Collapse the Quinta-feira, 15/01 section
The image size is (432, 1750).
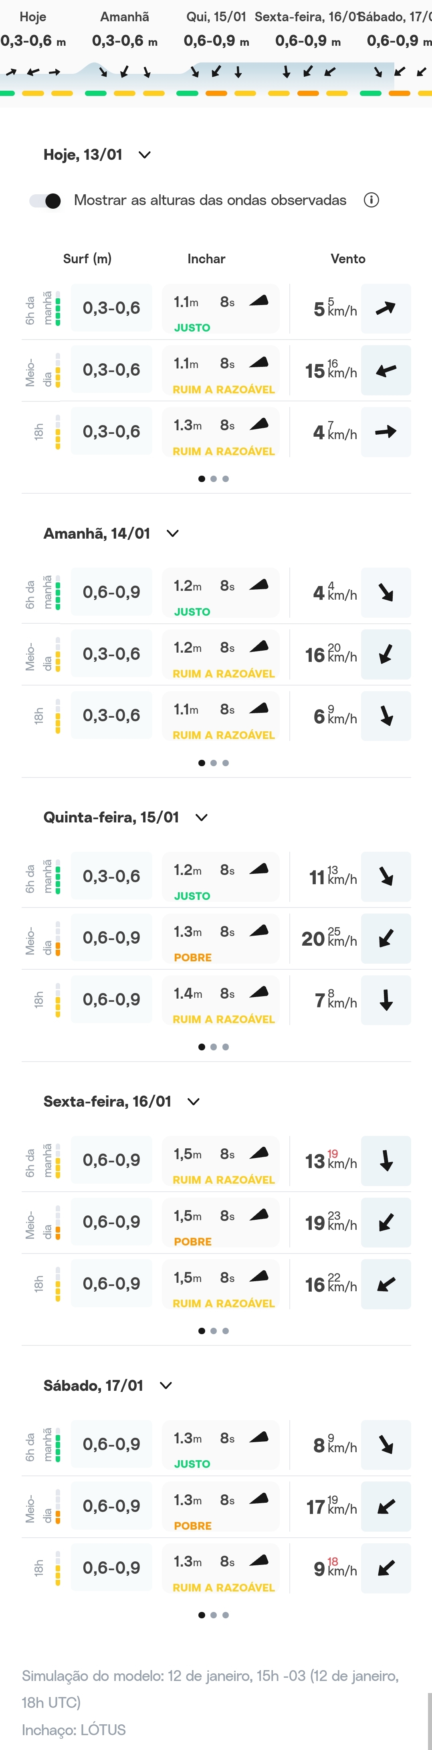(x=202, y=817)
